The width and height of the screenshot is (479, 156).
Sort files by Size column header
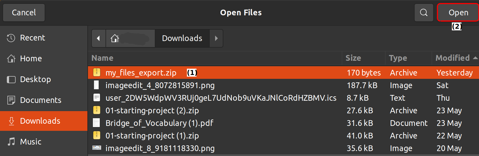click(x=353, y=58)
